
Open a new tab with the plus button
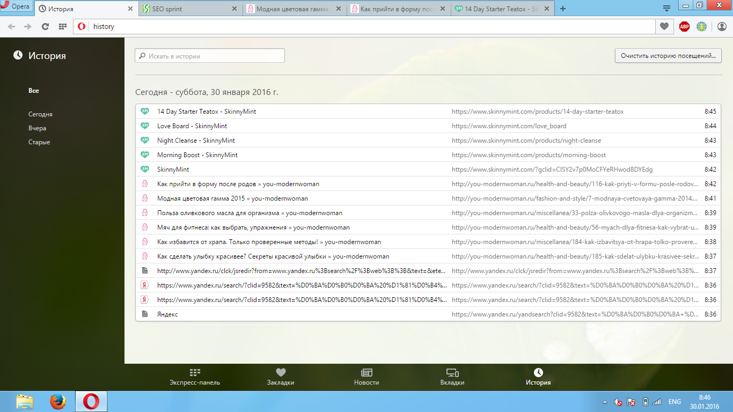tap(563, 9)
